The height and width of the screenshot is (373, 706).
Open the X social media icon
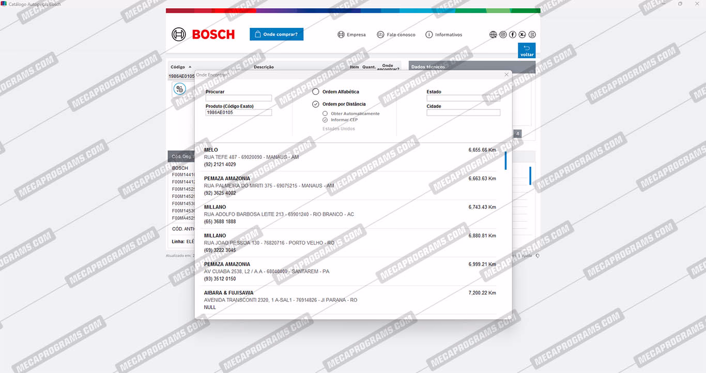(523, 35)
